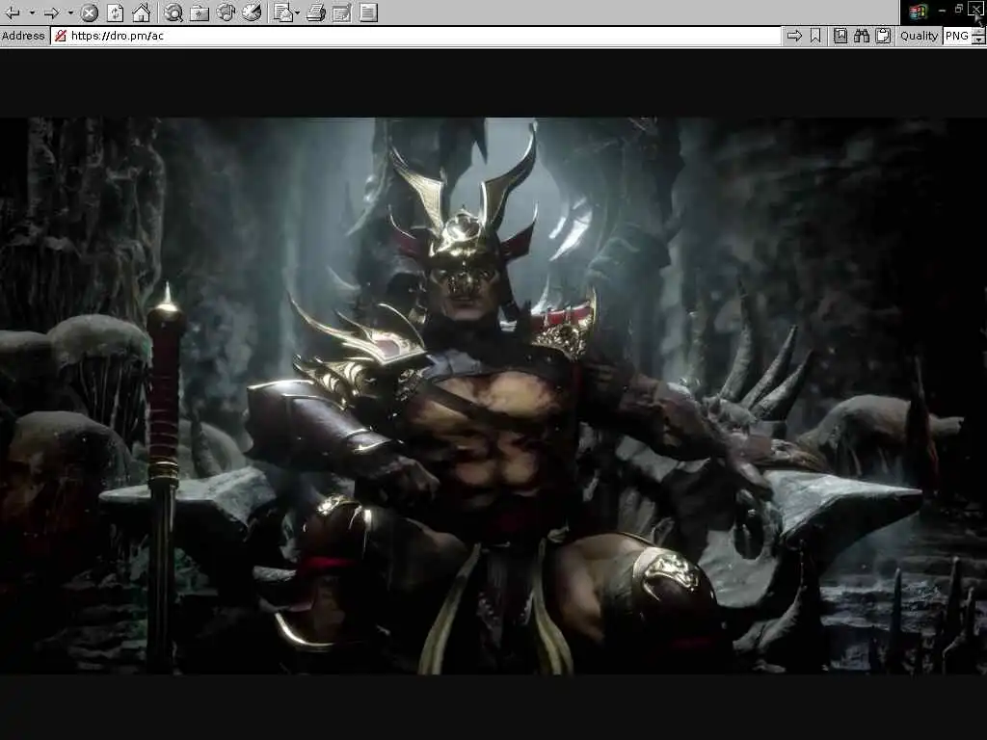Click the Go arrow beside address bar
Image resolution: width=987 pixels, height=740 pixels.
pyautogui.click(x=794, y=36)
